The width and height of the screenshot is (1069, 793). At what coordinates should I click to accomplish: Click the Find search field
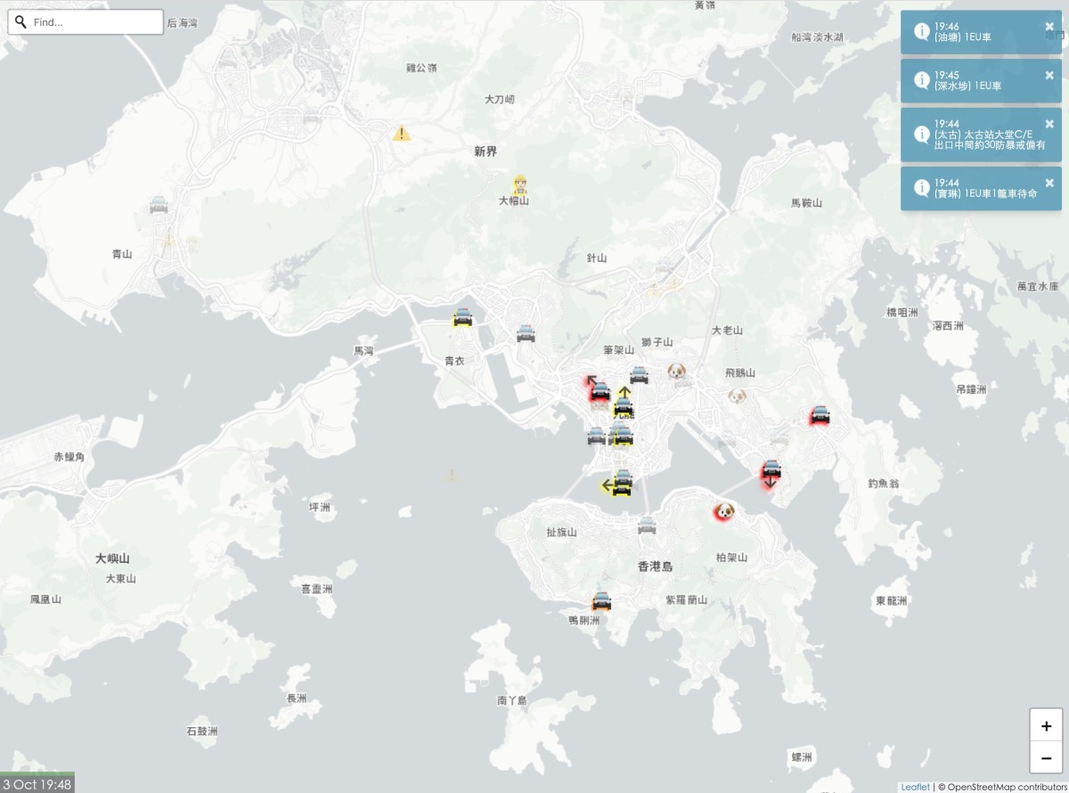point(86,21)
